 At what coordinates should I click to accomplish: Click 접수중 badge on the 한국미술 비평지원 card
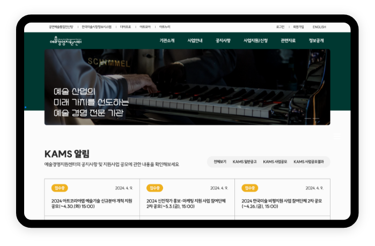249,188
